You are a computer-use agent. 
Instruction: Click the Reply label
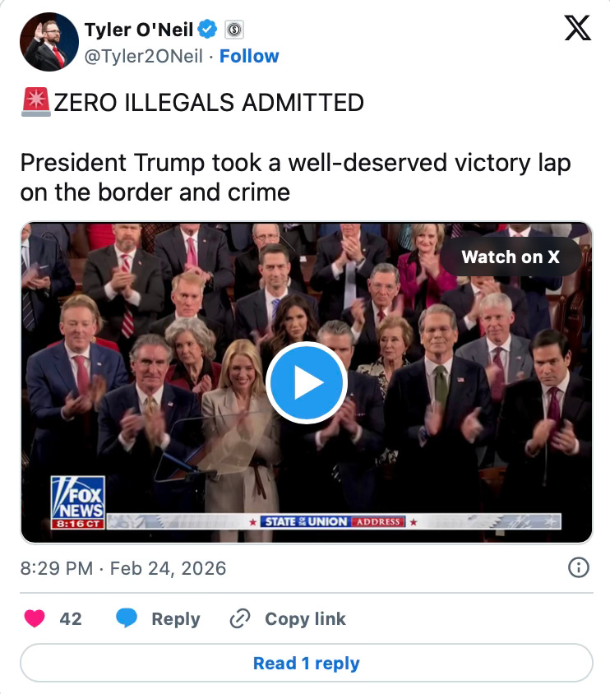pyautogui.click(x=176, y=618)
